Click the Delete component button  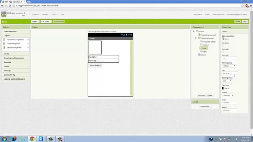[x=210, y=95]
